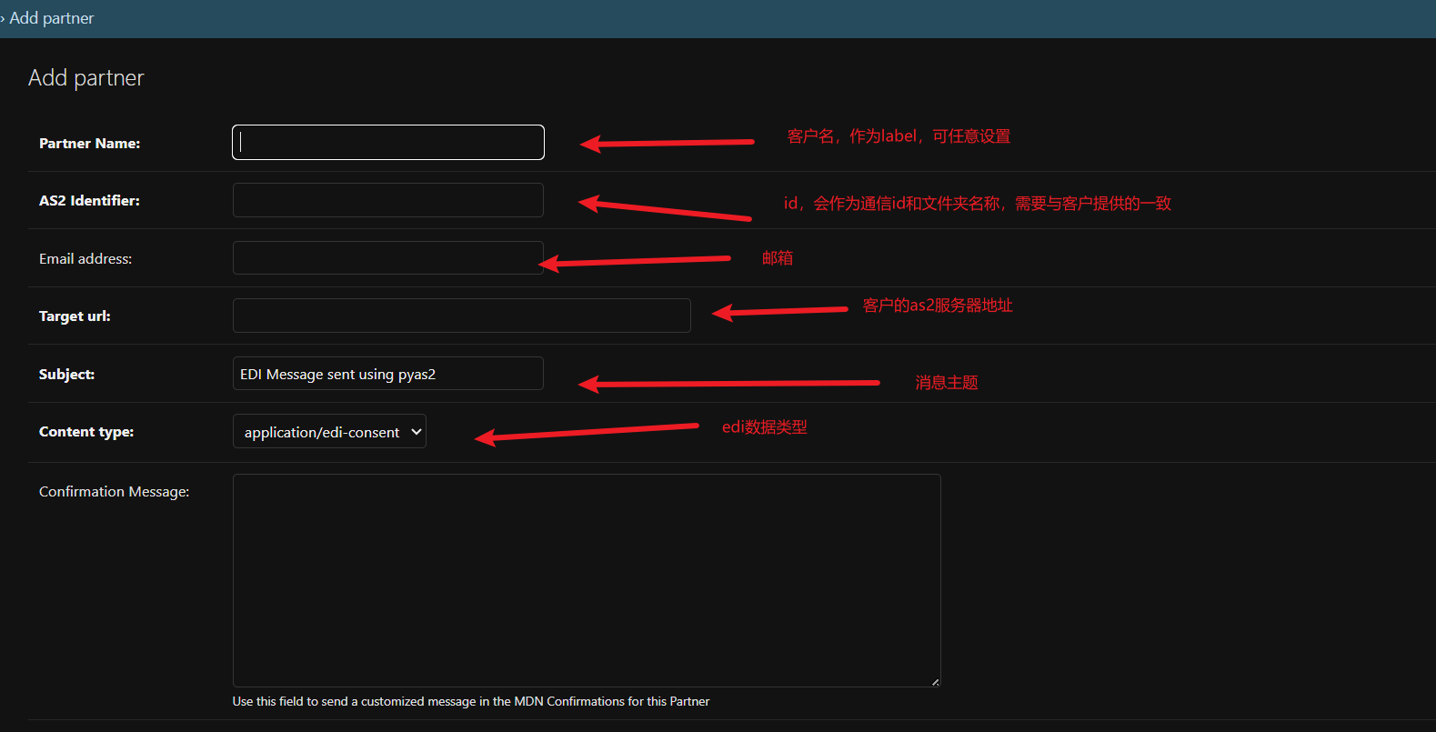
Task: Select the "Email address:" label text
Action: pyautogui.click(x=85, y=259)
